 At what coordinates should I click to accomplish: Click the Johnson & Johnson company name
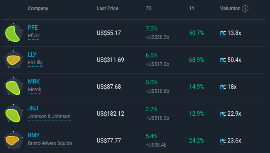pyautogui.click(x=49, y=116)
